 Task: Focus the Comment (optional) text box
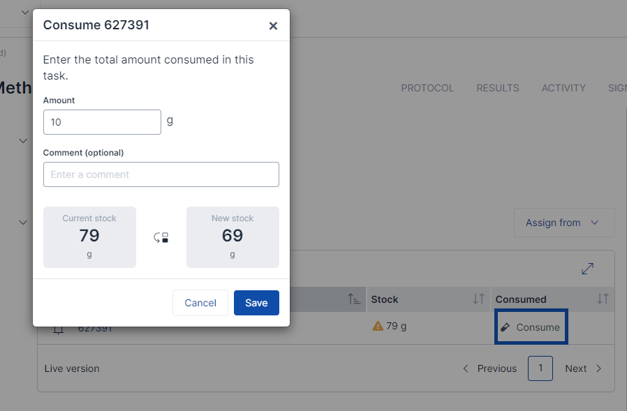pyautogui.click(x=161, y=174)
